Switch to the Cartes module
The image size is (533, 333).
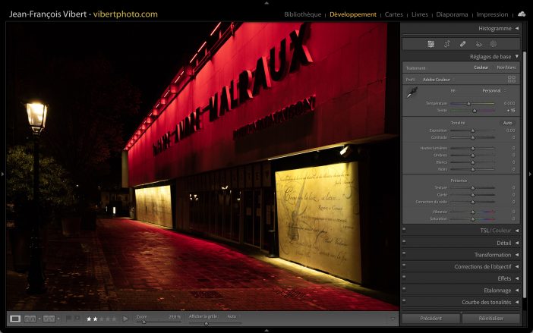pyautogui.click(x=394, y=14)
